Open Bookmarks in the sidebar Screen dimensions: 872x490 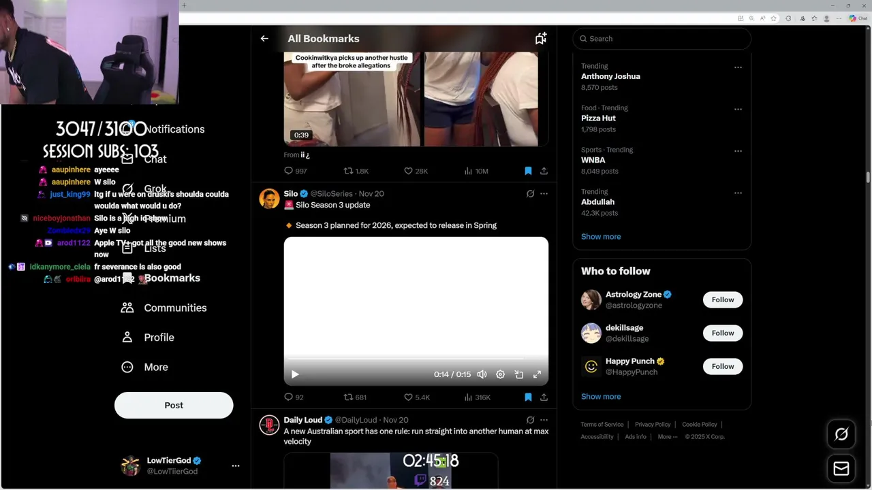coord(161,278)
